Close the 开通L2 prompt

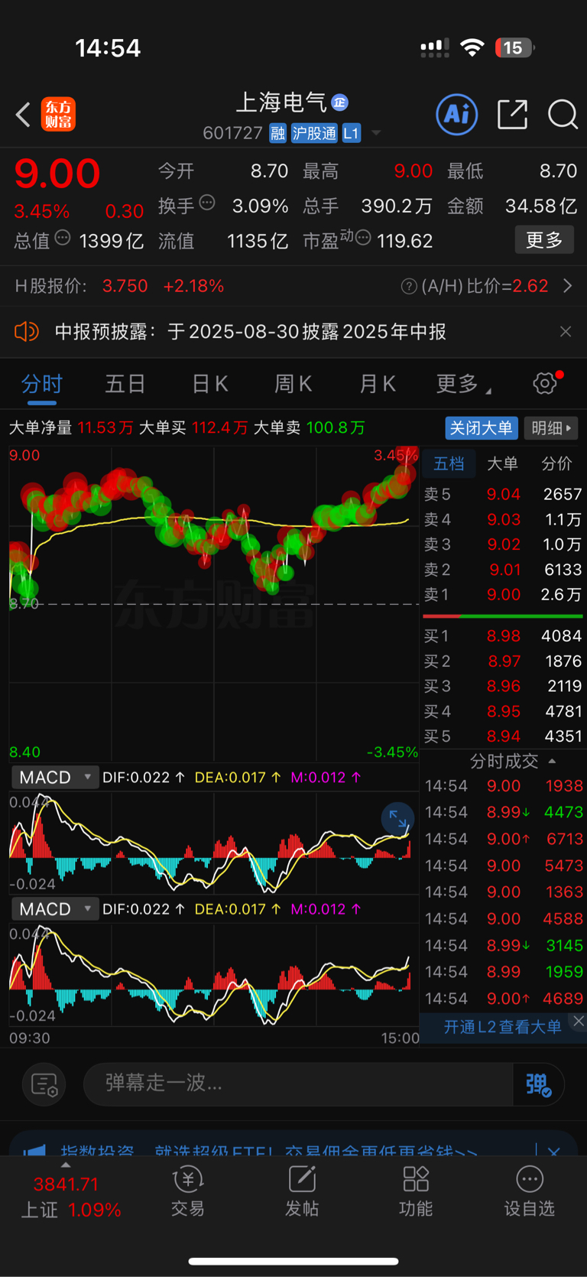tap(579, 1021)
